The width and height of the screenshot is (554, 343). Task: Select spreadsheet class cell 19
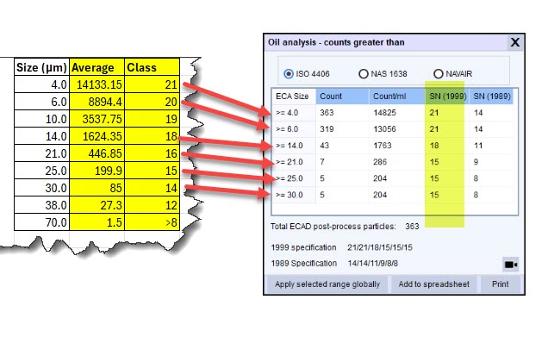click(153, 119)
